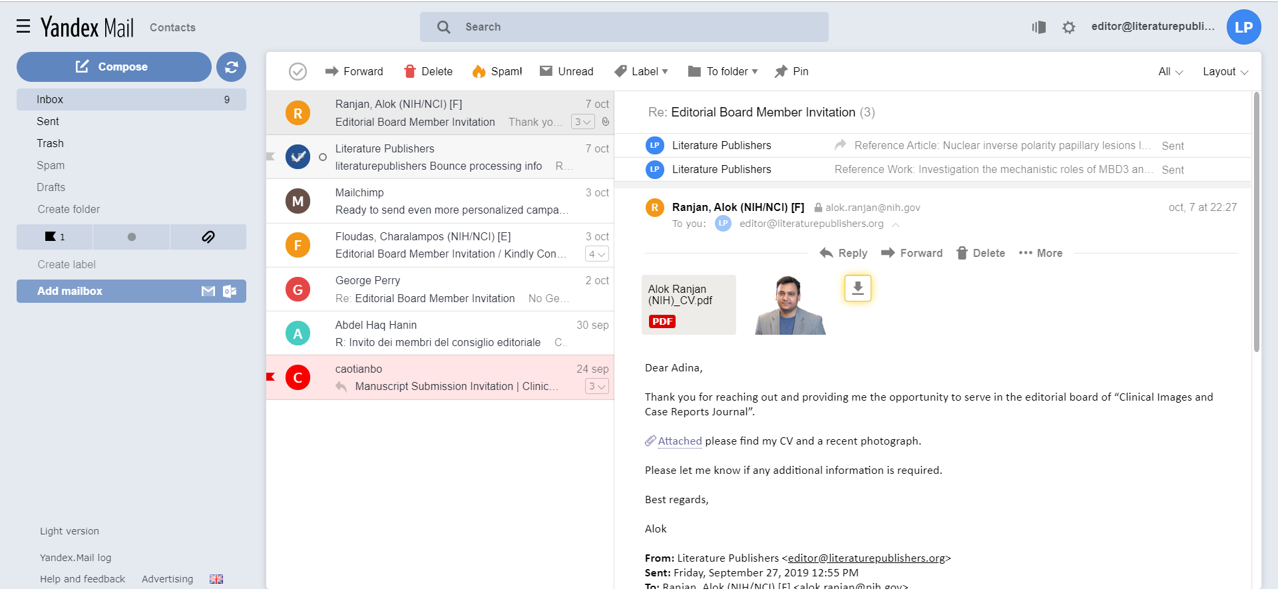This screenshot has width=1278, height=593.
Task: Uncheck the Literature Publishers message
Action: coord(298,157)
